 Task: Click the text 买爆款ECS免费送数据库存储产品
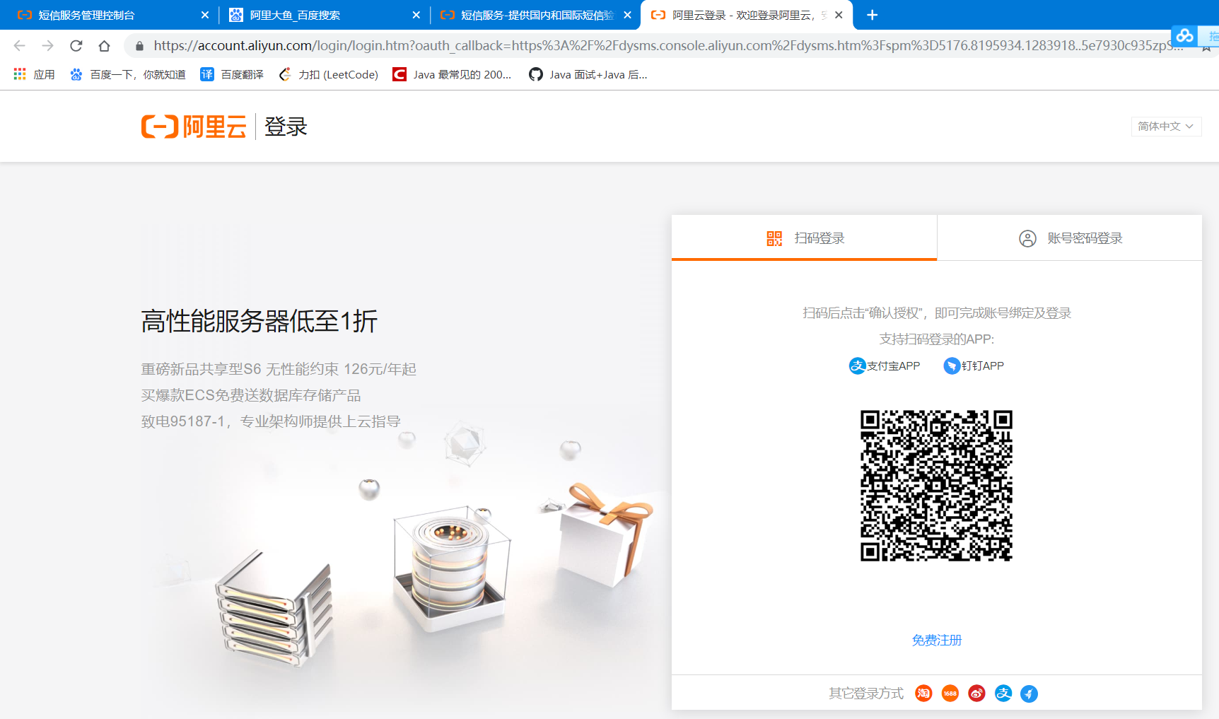click(251, 395)
